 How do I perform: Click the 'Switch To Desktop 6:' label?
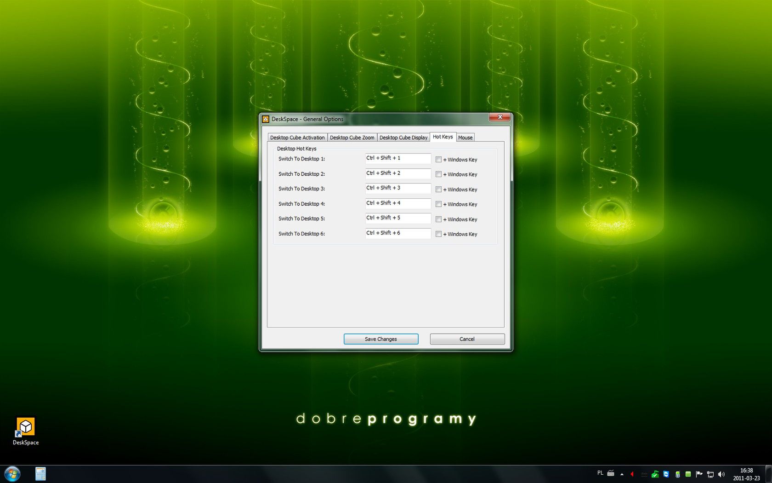point(301,234)
